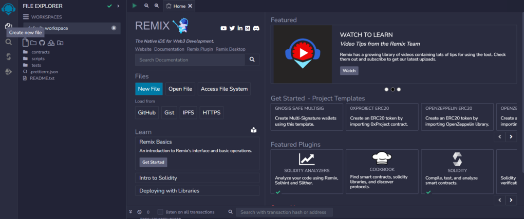This screenshot has width=524, height=219.
Task: Click the terminal collapse double-chevron icon
Action: coord(130,212)
